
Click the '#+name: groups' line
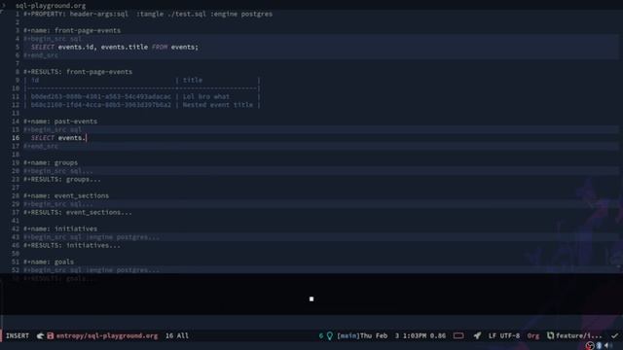[51, 162]
